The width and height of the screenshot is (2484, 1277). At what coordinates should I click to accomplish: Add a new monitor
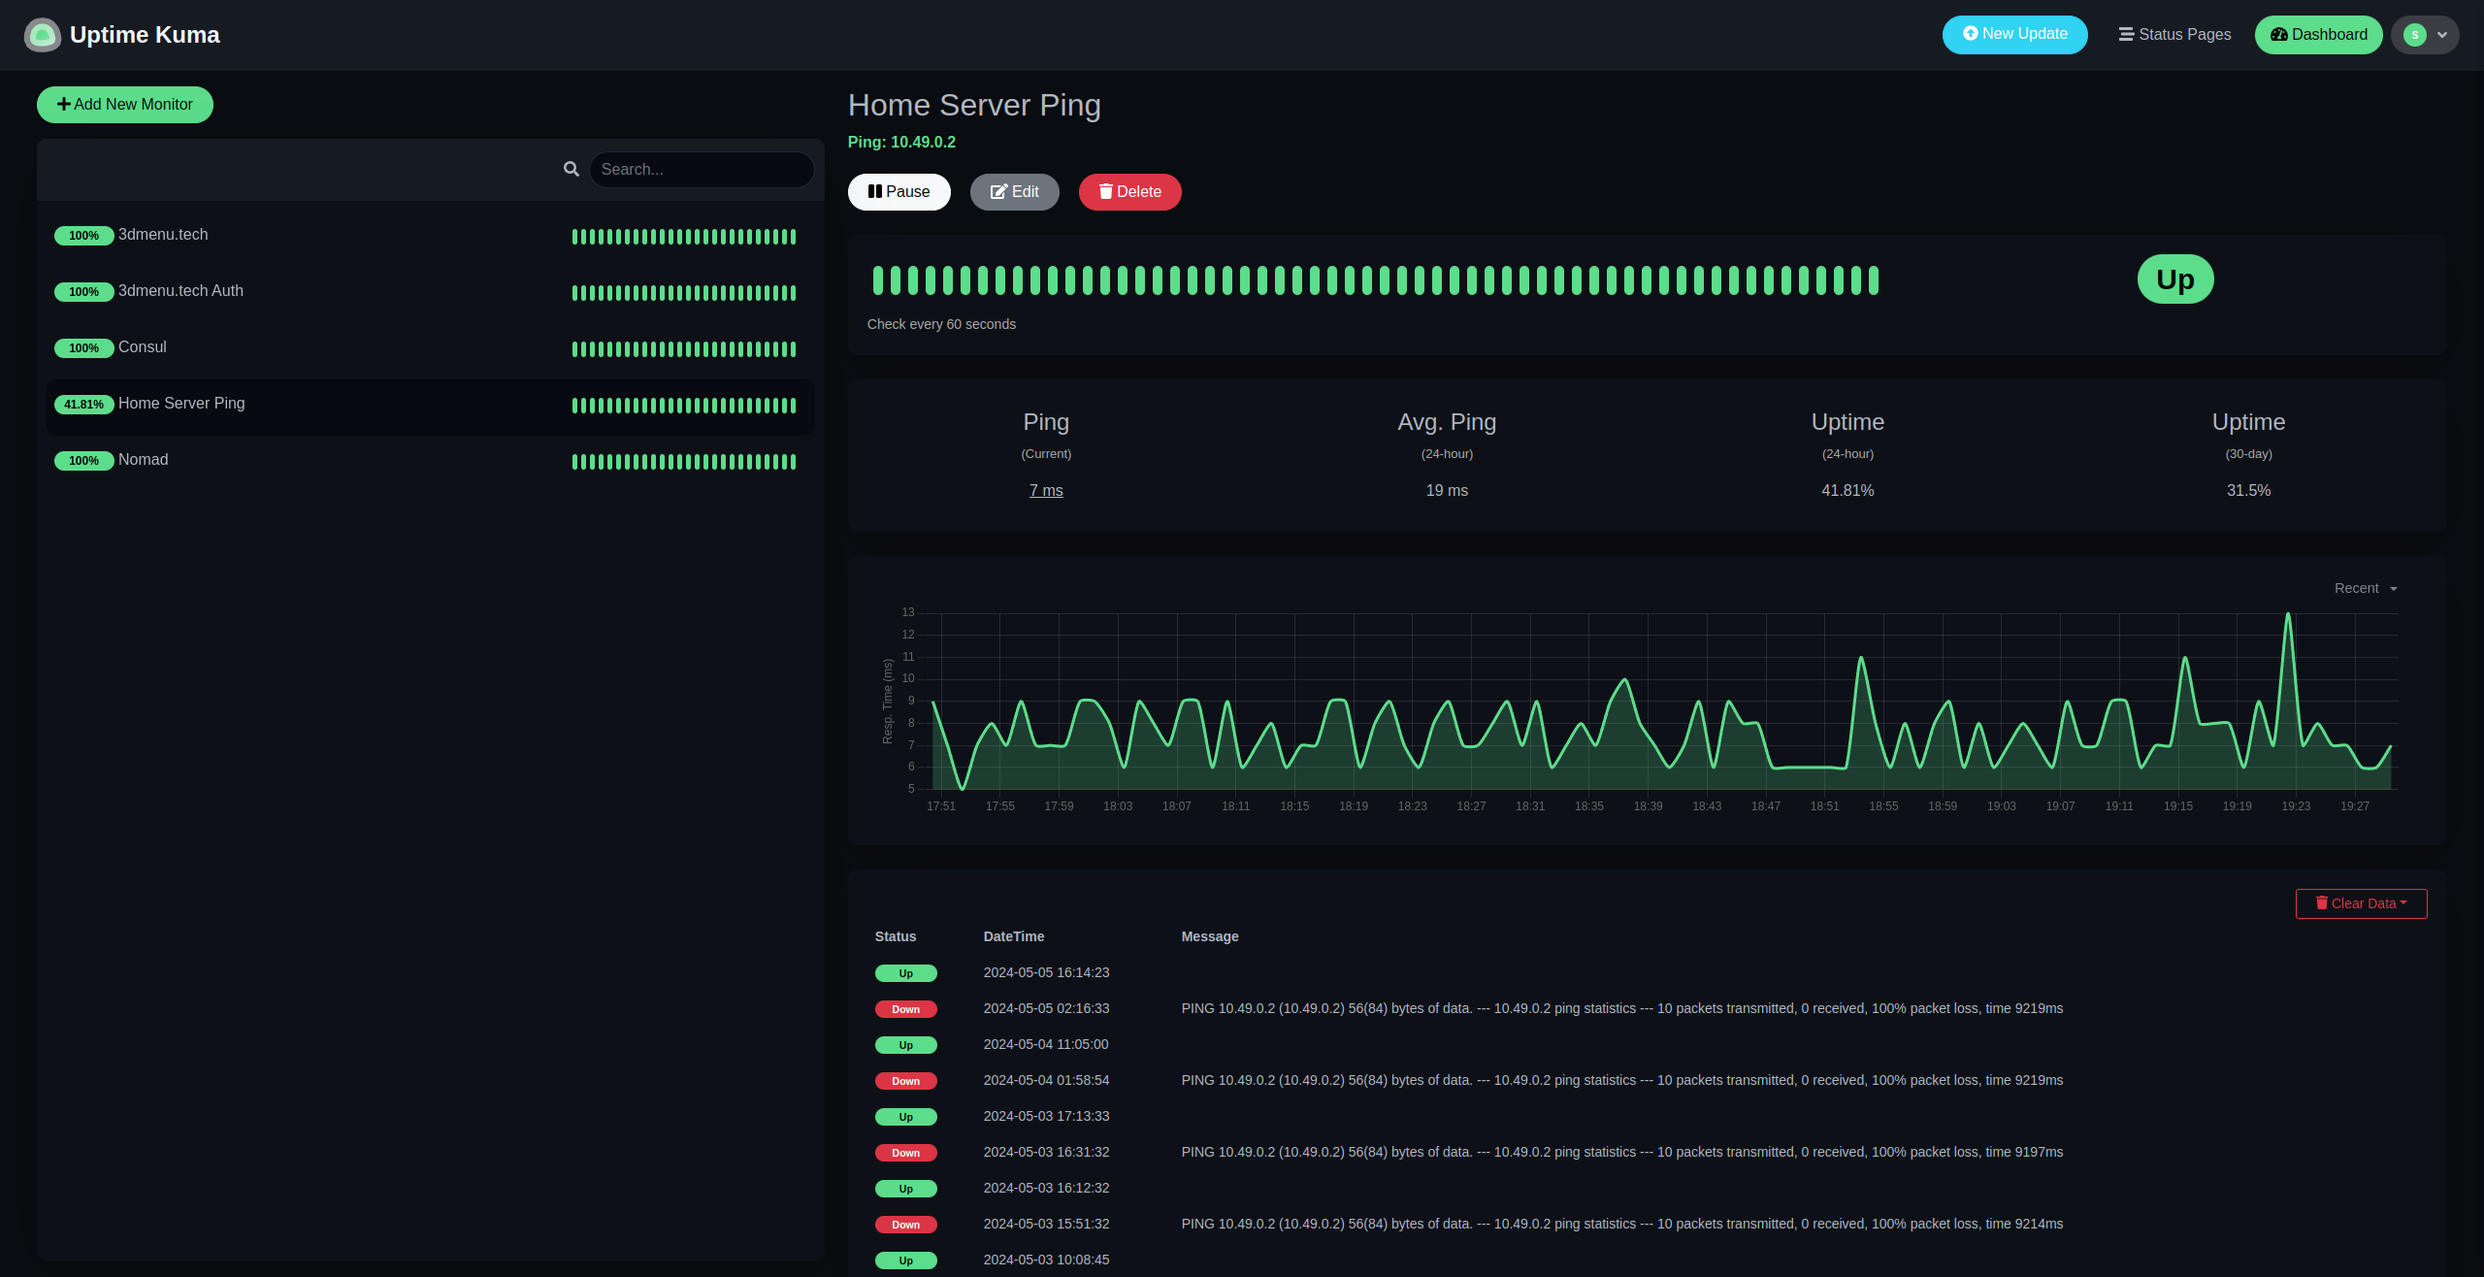(x=125, y=105)
